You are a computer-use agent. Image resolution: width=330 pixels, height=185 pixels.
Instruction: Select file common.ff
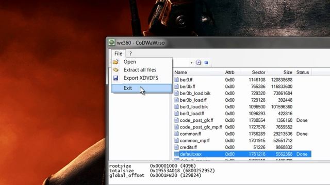pos(190,134)
